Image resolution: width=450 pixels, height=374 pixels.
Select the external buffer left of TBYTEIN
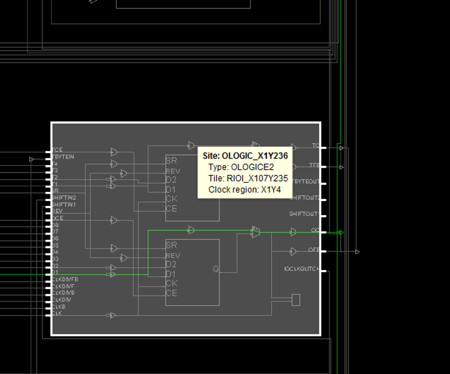pyautogui.click(x=32, y=159)
